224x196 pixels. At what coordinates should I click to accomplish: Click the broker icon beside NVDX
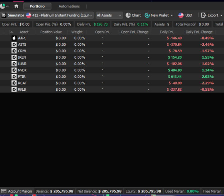(14, 70)
